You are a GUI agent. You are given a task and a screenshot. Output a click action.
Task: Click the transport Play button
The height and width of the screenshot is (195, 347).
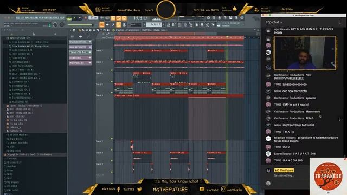75,18
